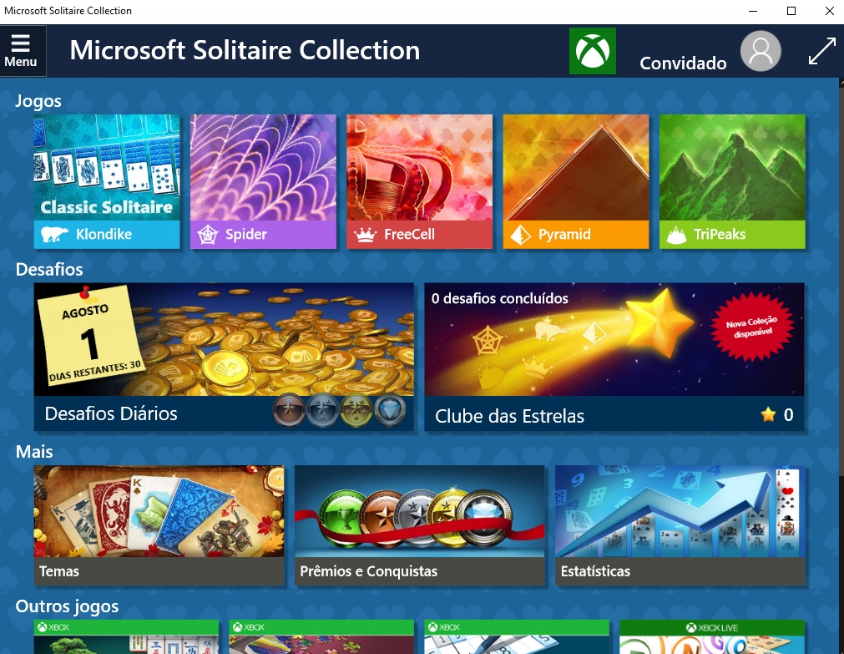Click the green Xbox logo icon
844x654 pixels.
pos(592,51)
